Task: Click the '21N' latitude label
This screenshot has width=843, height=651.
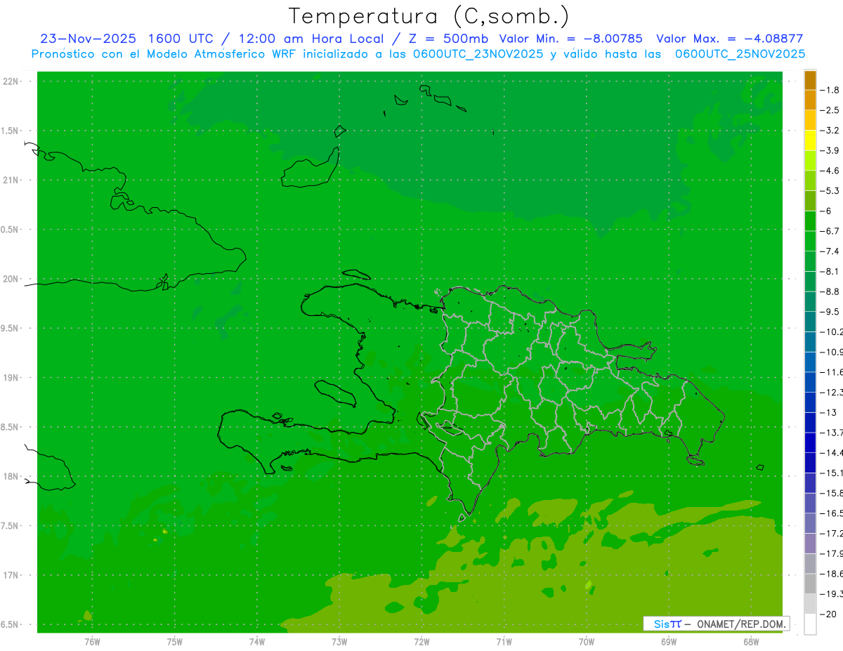Action: pos(12,180)
